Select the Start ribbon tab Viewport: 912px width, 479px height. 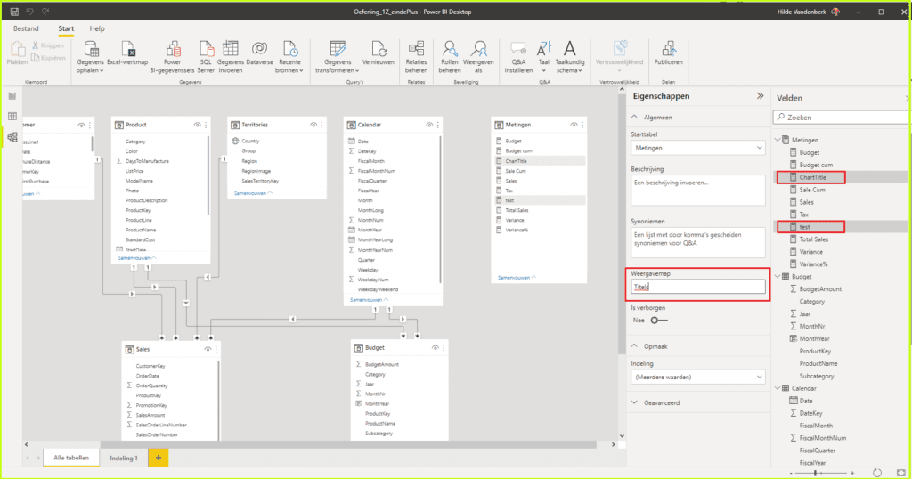[x=66, y=28]
